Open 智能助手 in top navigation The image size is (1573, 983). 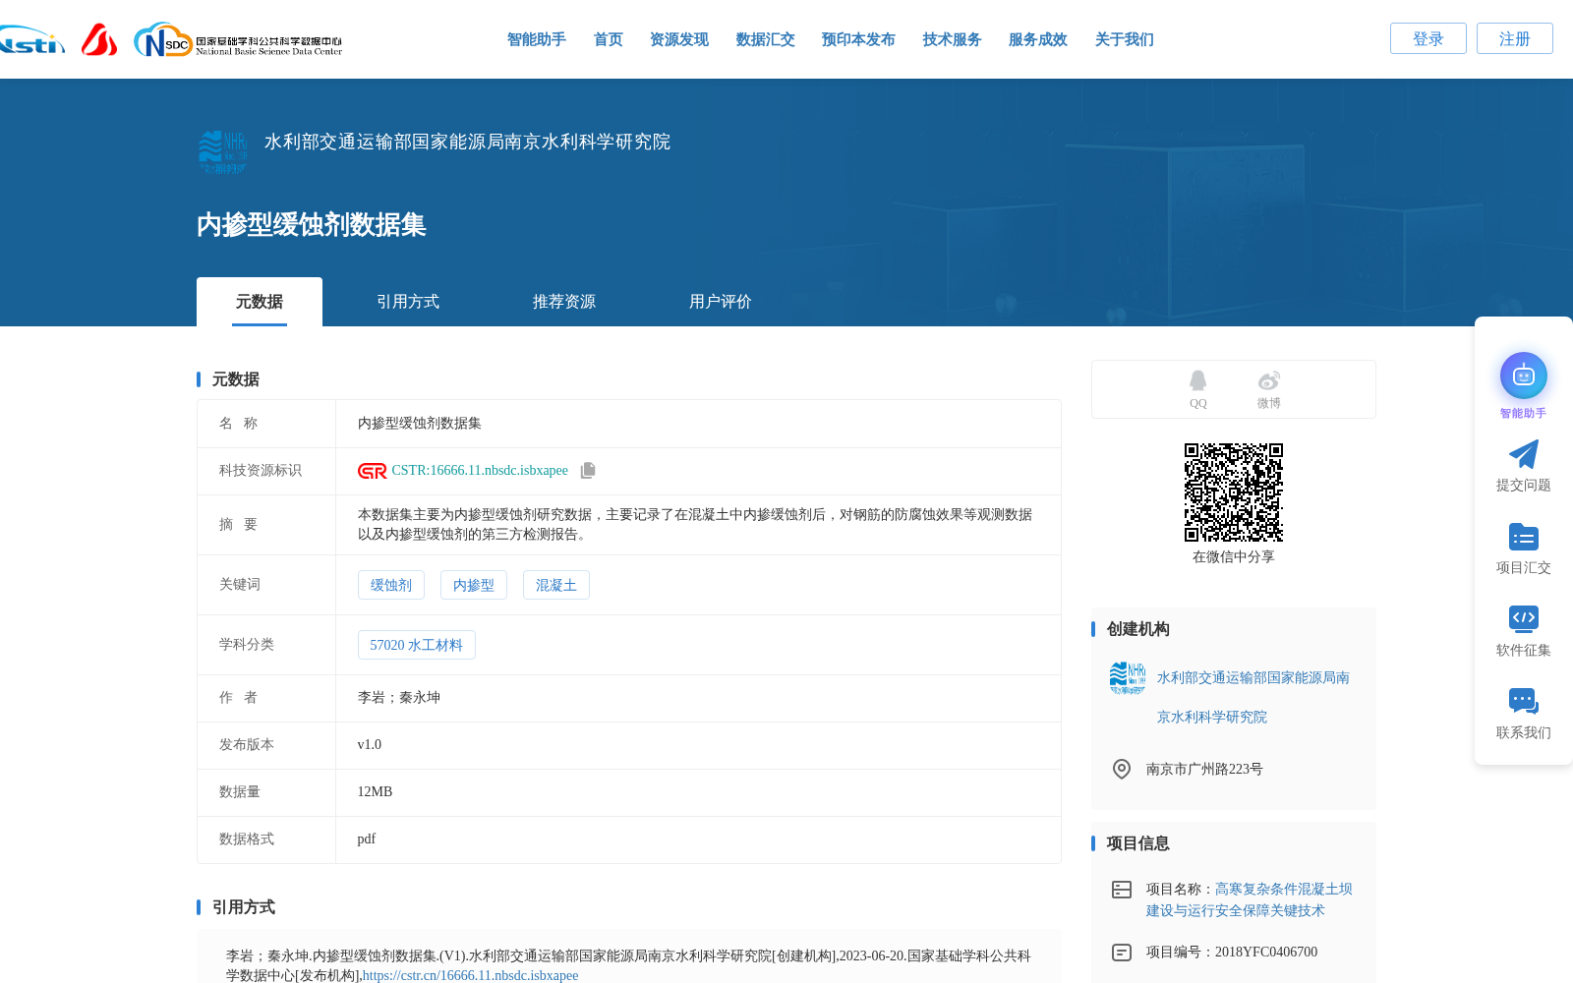coord(537,39)
